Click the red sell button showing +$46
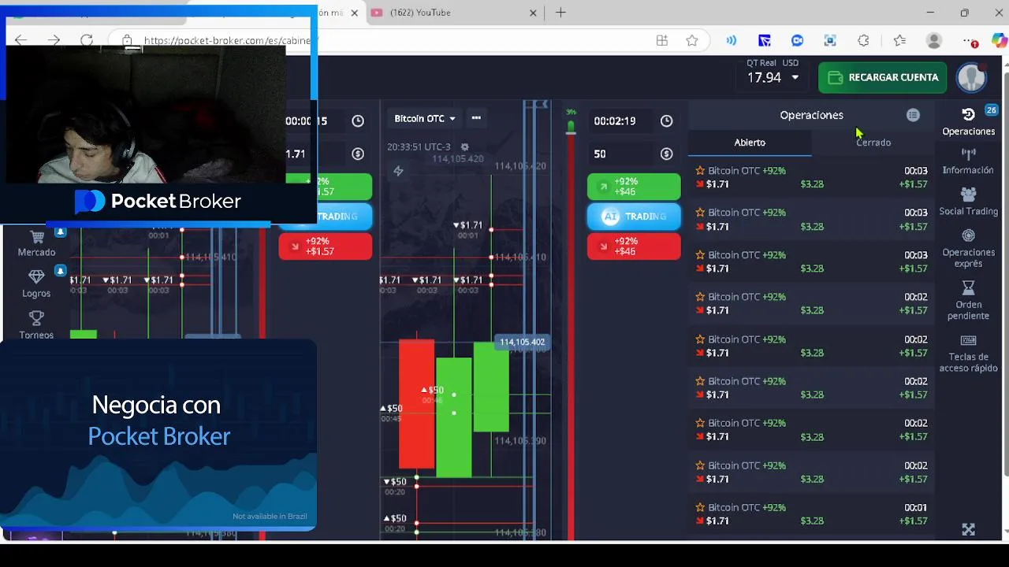Screen dimensions: 1009x567 [634, 246]
